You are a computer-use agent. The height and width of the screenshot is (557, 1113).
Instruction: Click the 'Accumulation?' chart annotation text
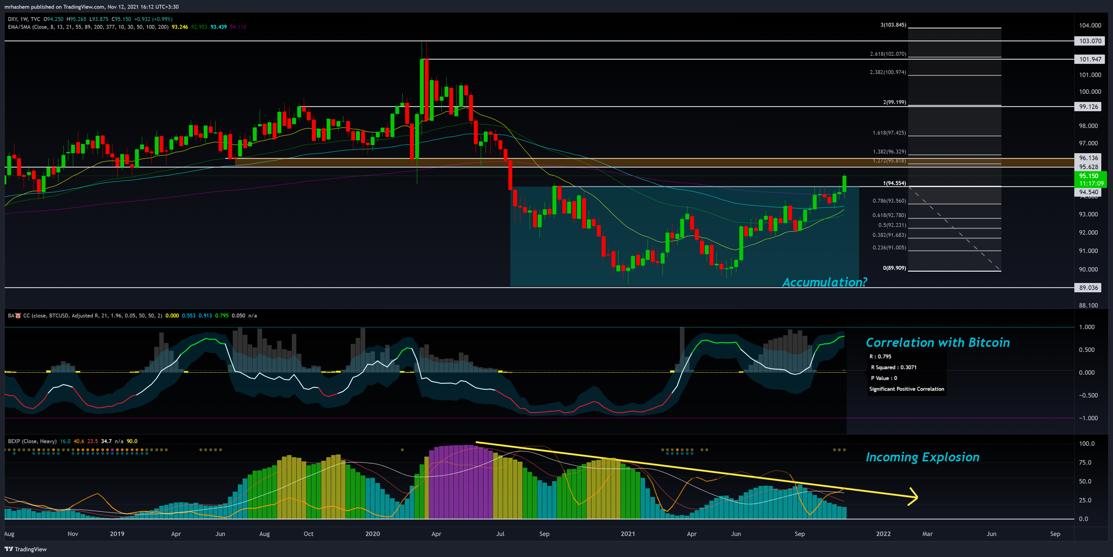(x=825, y=282)
